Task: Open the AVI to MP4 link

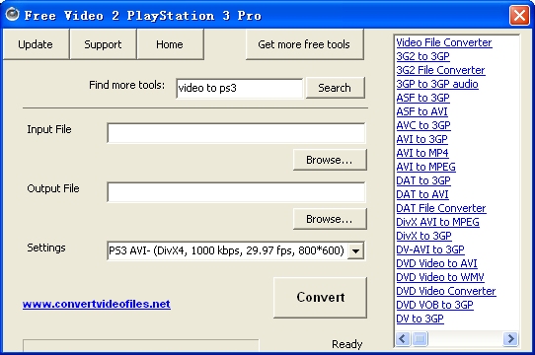Action: point(422,153)
